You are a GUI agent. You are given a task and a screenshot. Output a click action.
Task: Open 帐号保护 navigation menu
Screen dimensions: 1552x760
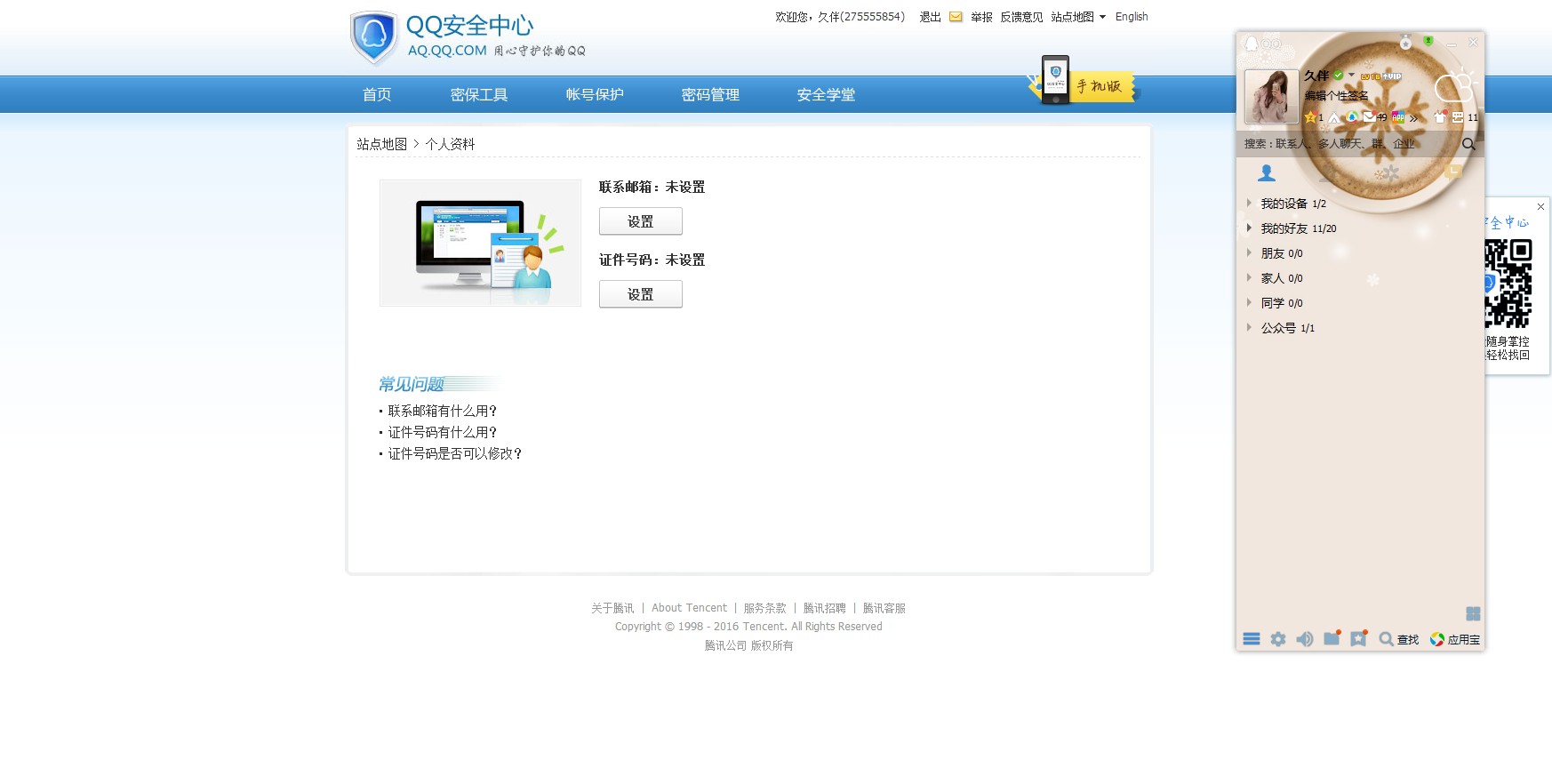click(595, 94)
